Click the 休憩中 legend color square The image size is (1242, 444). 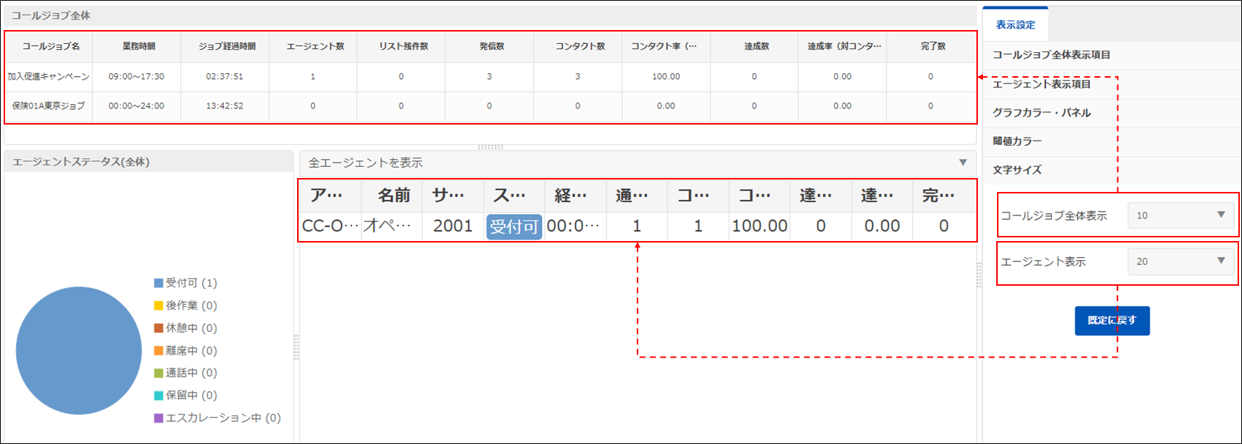158,328
